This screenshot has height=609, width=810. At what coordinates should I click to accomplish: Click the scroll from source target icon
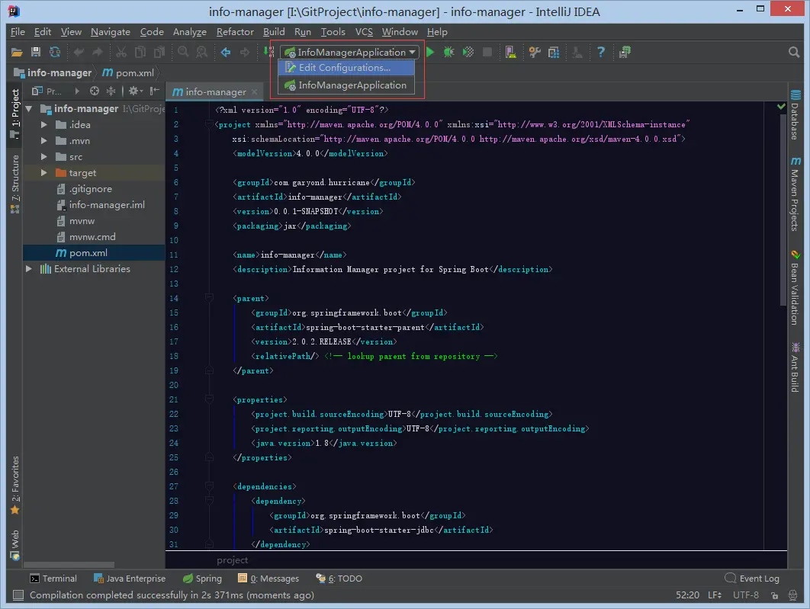(94, 91)
